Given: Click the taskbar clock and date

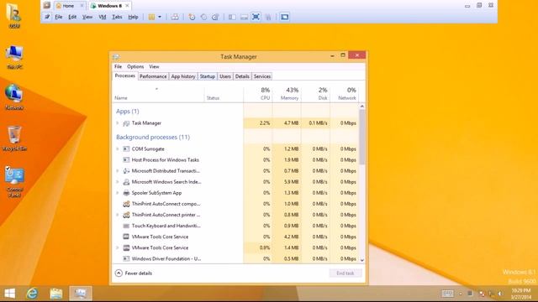Looking at the screenshot, I should point(521,294).
